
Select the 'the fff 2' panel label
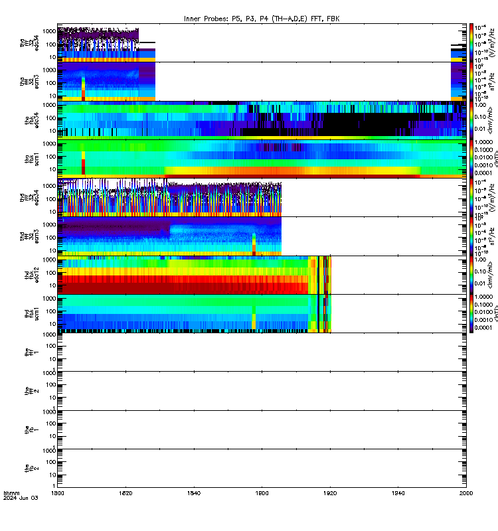[x=32, y=391]
